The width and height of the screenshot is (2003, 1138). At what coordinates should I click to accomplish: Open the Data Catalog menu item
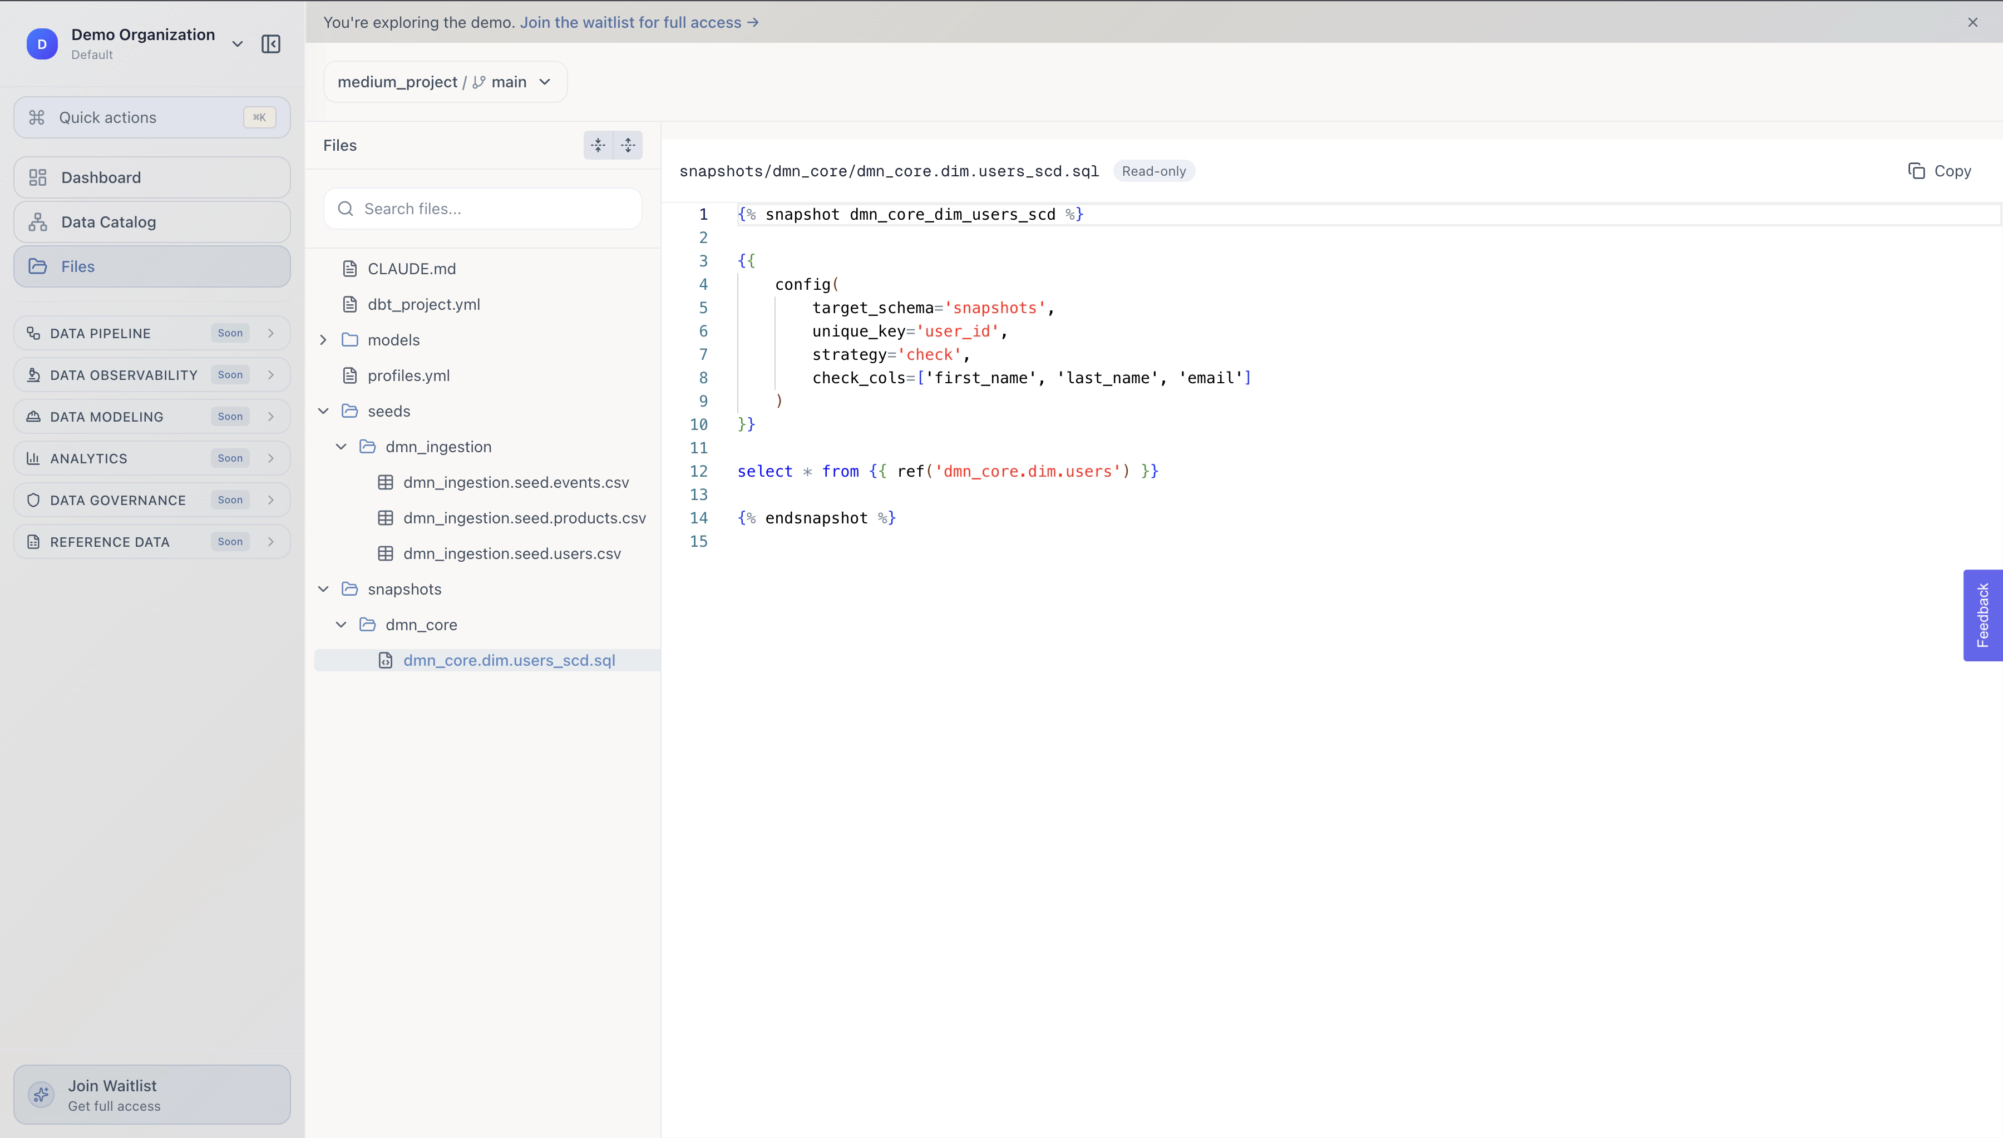tap(152, 222)
